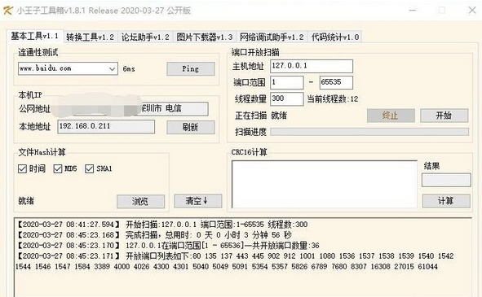This screenshot has width=482, height=297.
Task: Click the 终止 button to stop scanning
Action: 391,116
